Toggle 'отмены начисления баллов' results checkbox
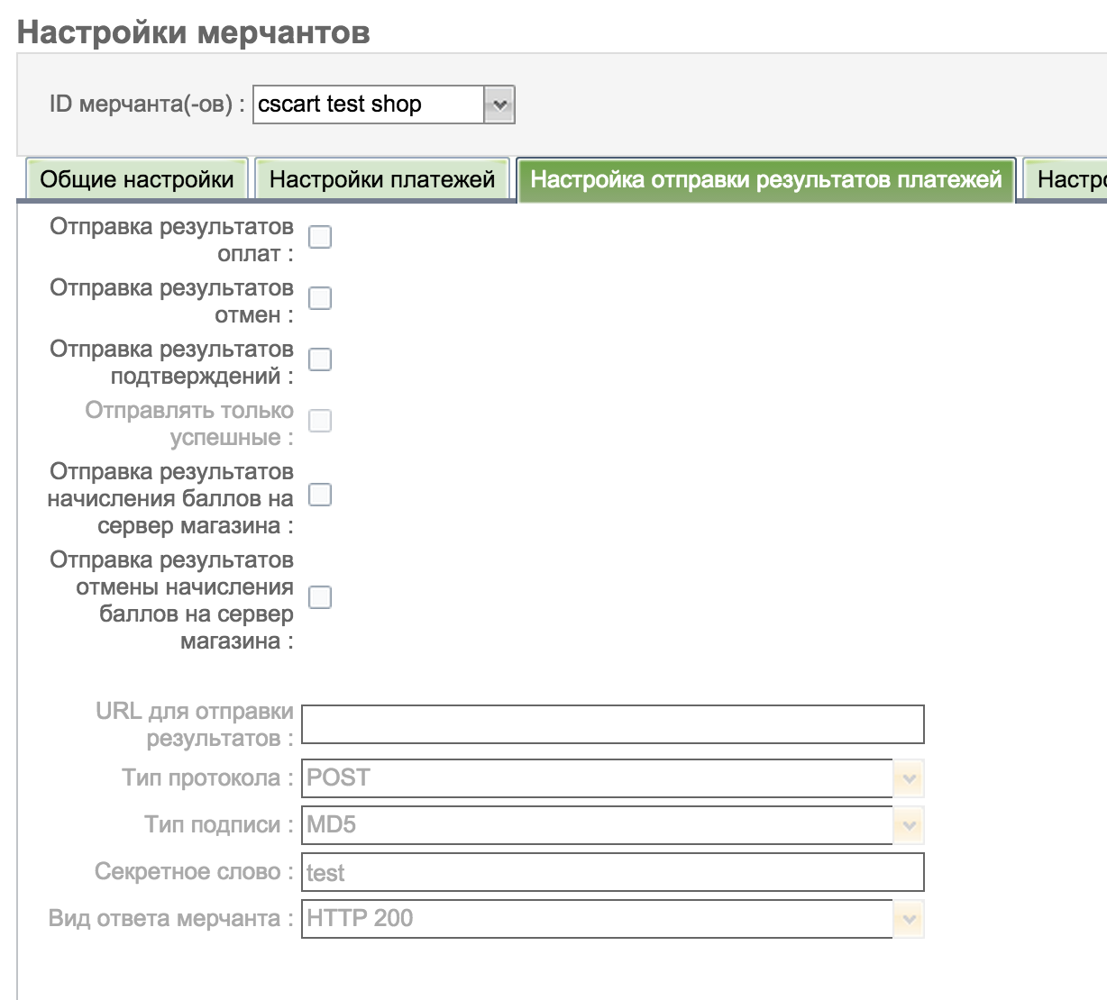Screen dimensions: 1107x1000 [x=320, y=597]
